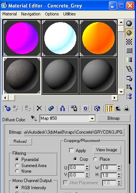Toggle Show End Result icon
The width and height of the screenshot is (136, 193).
coord(109,109)
